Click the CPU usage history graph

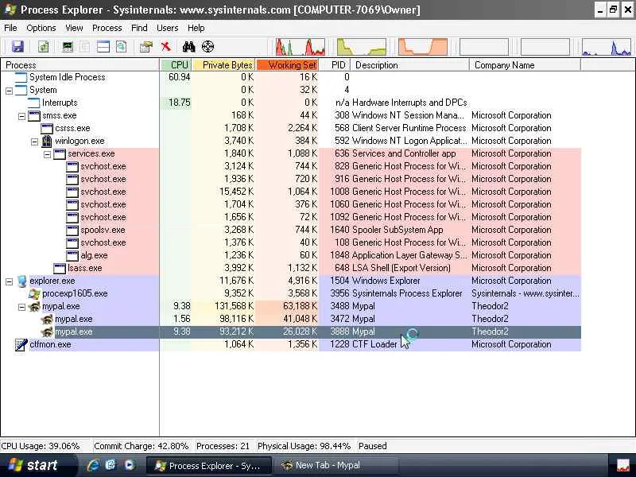click(301, 47)
